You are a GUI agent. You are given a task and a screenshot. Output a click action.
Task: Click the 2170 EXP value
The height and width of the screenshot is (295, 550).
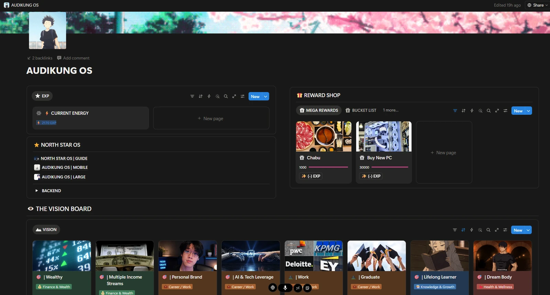[x=46, y=123]
